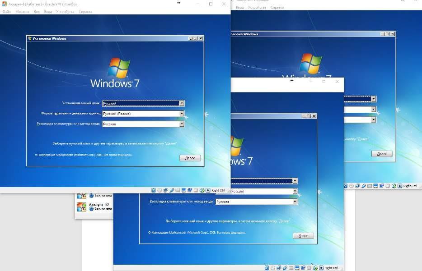
Task: Click network icon in bottom VM window status bar
Action: tap(279, 268)
